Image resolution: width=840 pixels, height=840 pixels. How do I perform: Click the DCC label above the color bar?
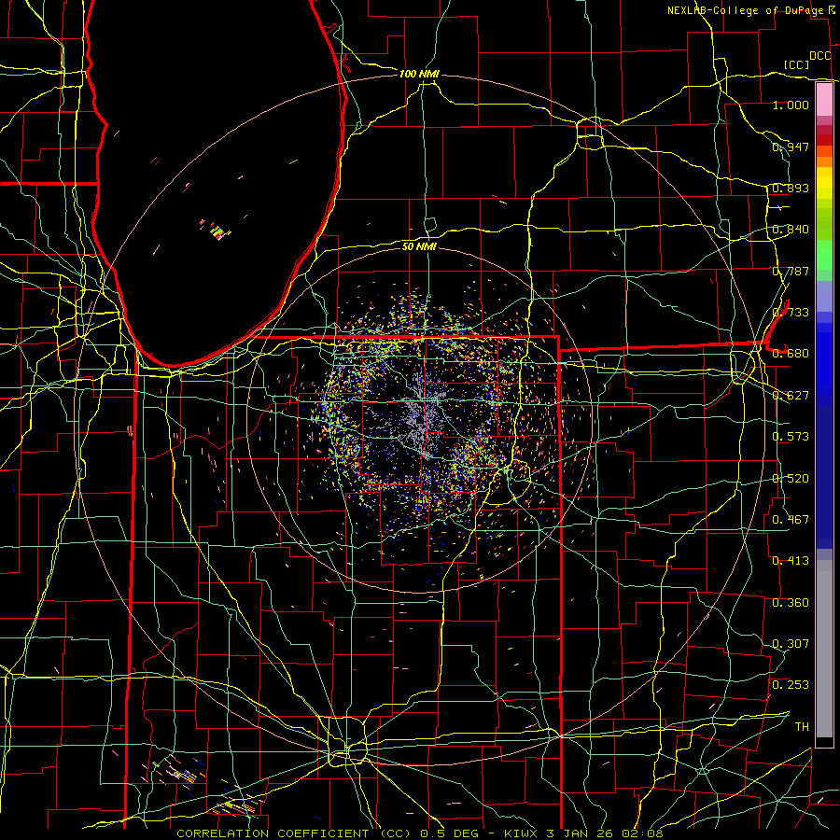click(x=819, y=55)
